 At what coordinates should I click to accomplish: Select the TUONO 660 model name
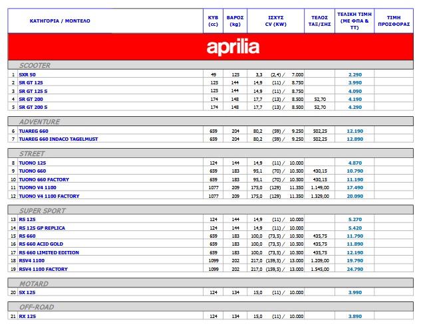33,171
